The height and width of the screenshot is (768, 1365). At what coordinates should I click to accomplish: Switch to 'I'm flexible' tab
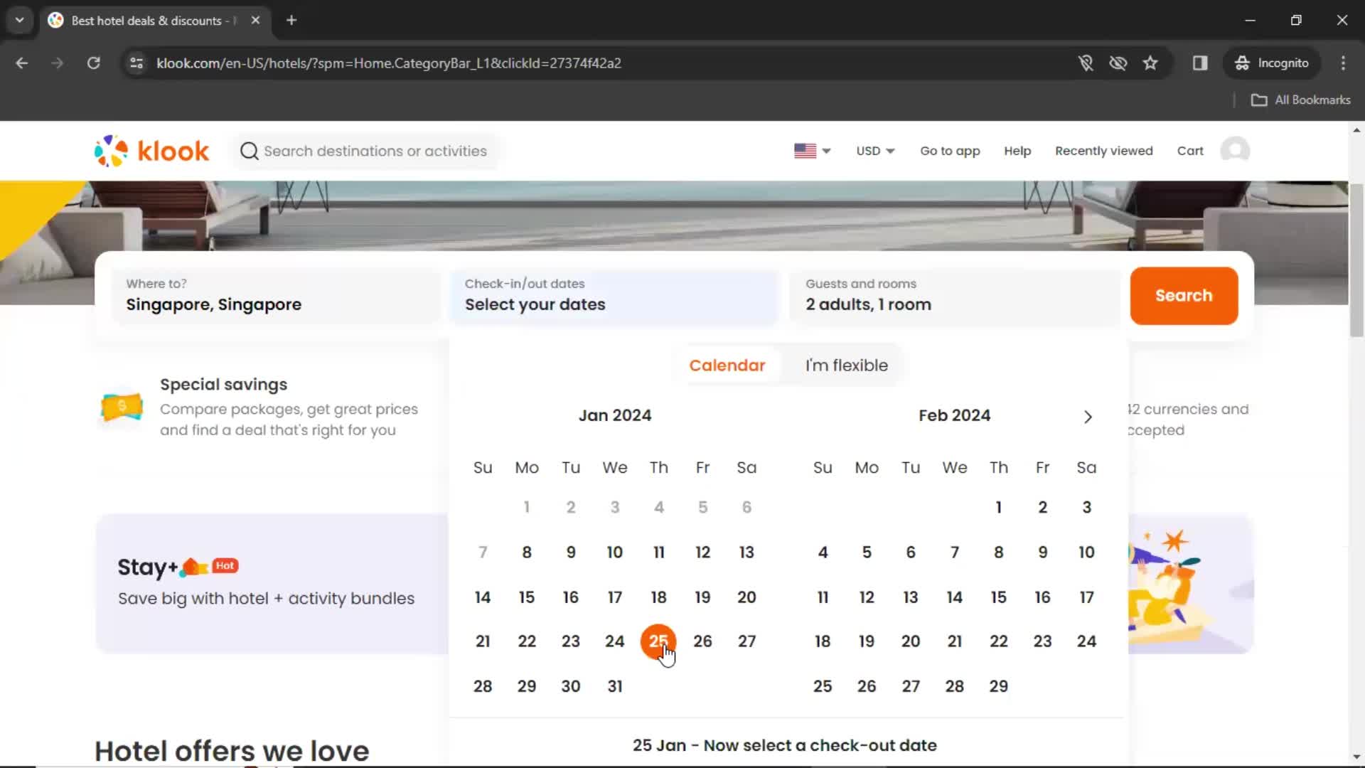pos(845,365)
